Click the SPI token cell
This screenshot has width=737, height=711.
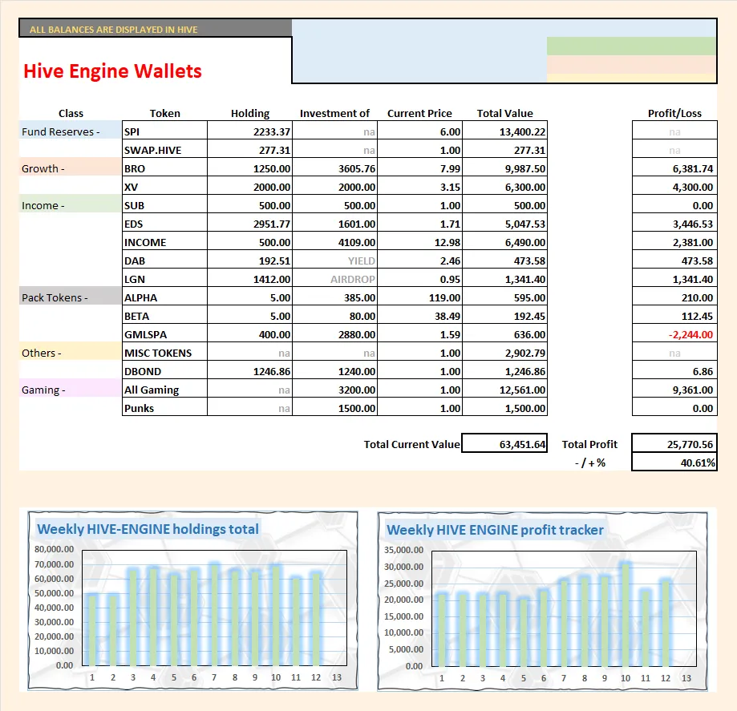point(164,131)
